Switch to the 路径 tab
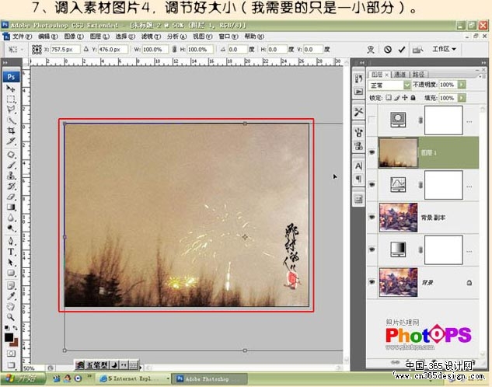 click(x=418, y=75)
